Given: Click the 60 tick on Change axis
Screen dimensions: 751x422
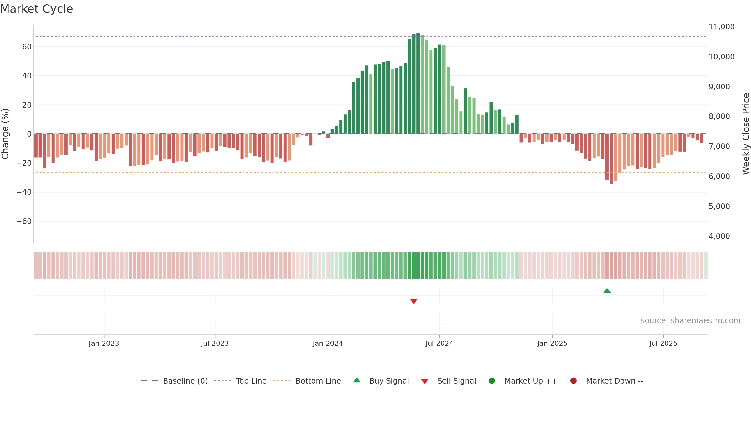Looking at the screenshot, I should point(27,47).
